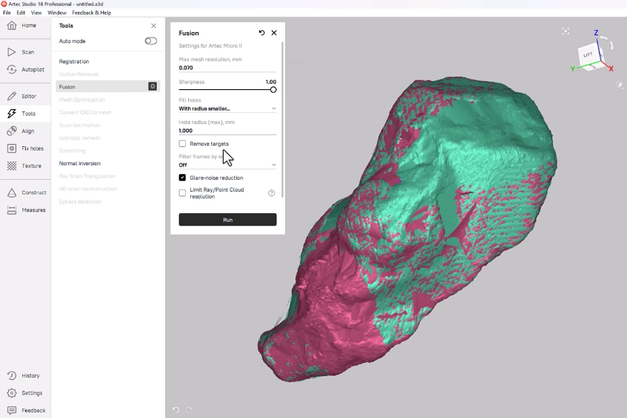Enable Limit Ray/Point Cloud resolution checkbox

click(183, 193)
